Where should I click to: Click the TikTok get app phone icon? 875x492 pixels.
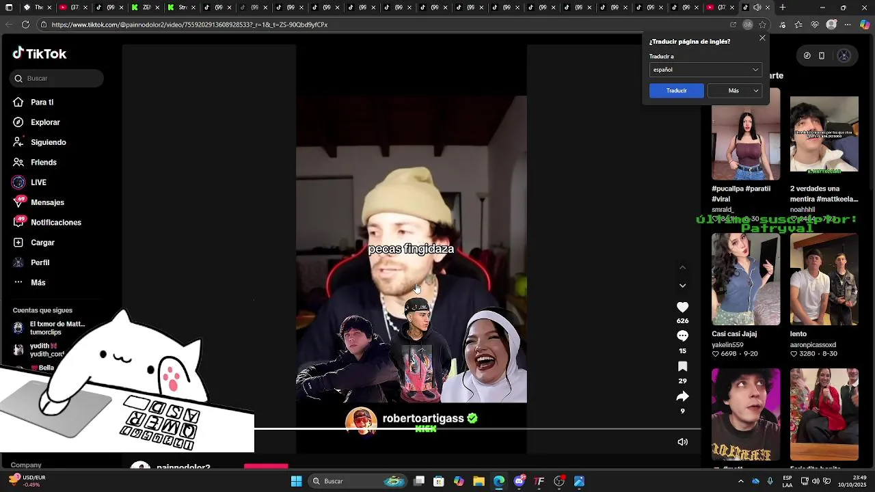pos(822,56)
